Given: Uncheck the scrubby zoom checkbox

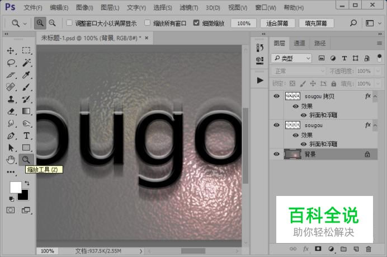Looking at the screenshot, I should [x=196, y=23].
